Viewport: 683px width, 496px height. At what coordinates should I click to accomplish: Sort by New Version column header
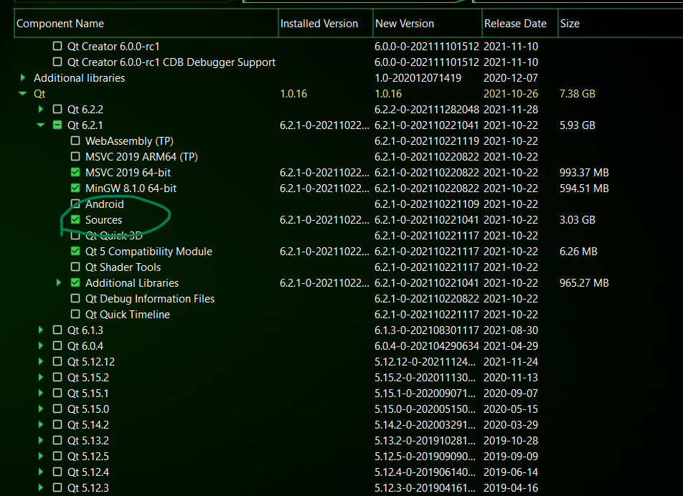pos(428,24)
